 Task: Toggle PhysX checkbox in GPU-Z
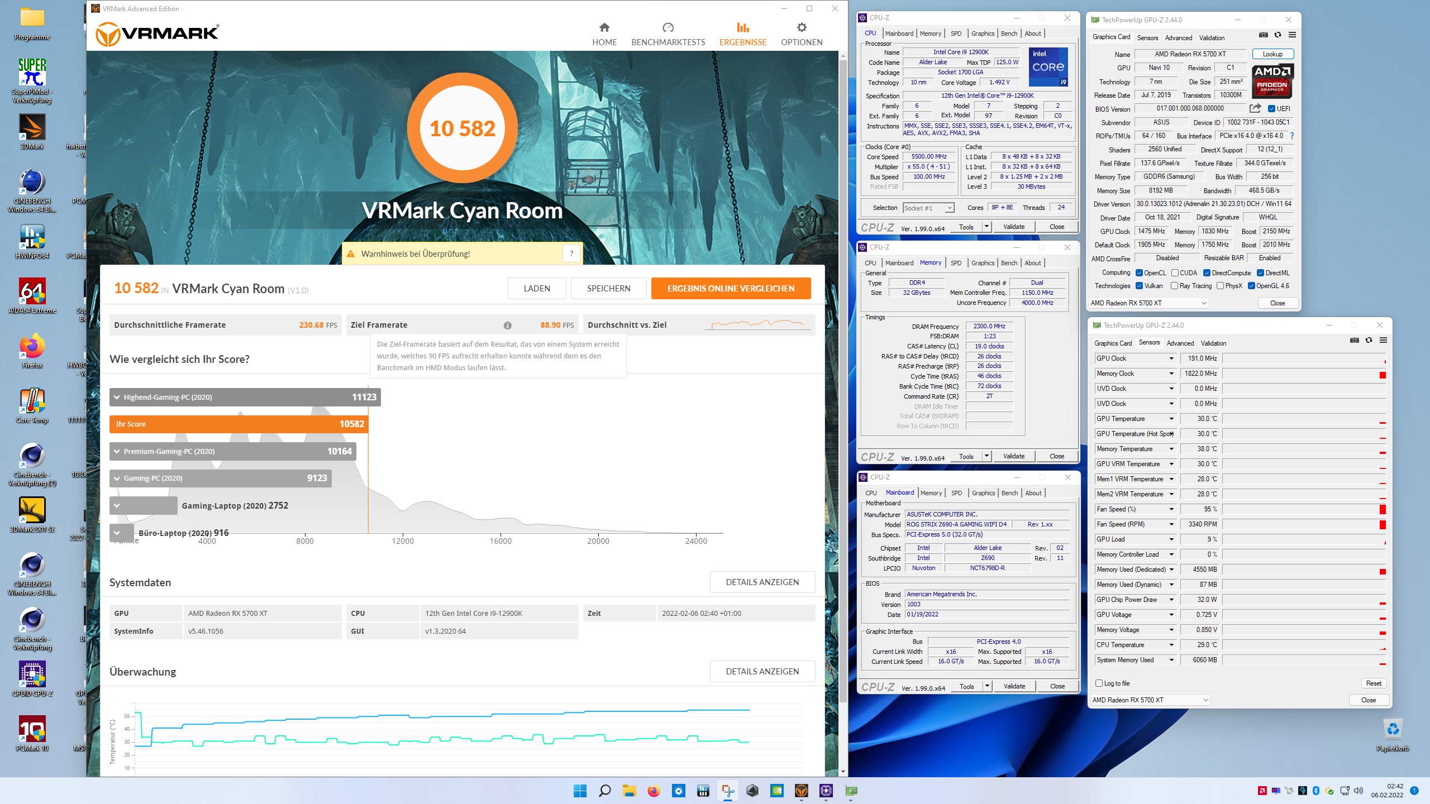pyautogui.click(x=1220, y=286)
